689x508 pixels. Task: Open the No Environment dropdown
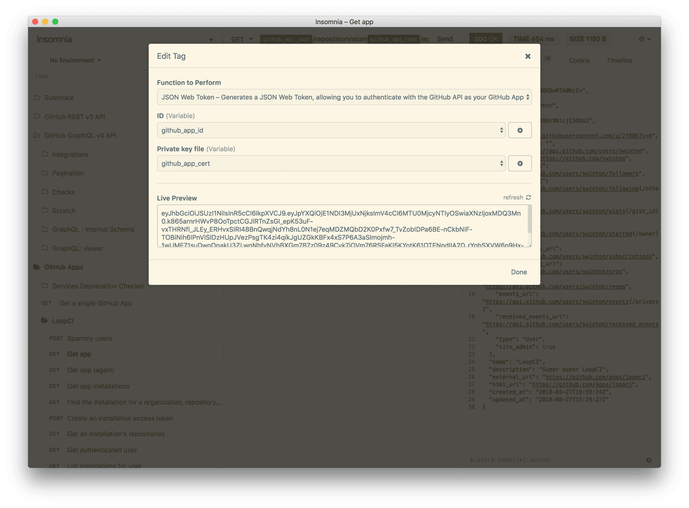point(76,60)
